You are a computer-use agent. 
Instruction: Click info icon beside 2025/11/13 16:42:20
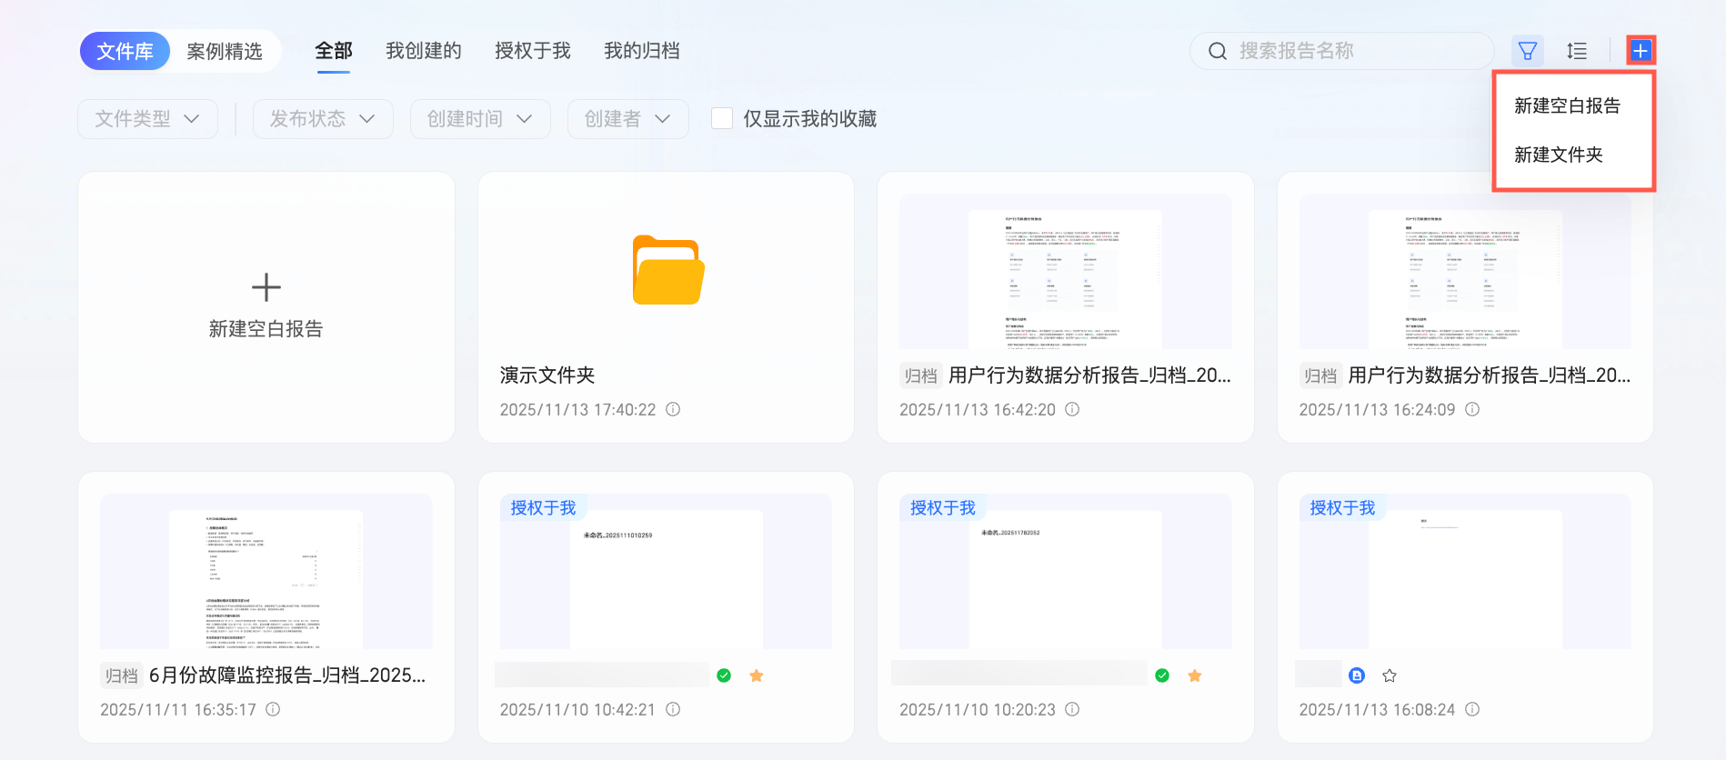pos(1072,409)
